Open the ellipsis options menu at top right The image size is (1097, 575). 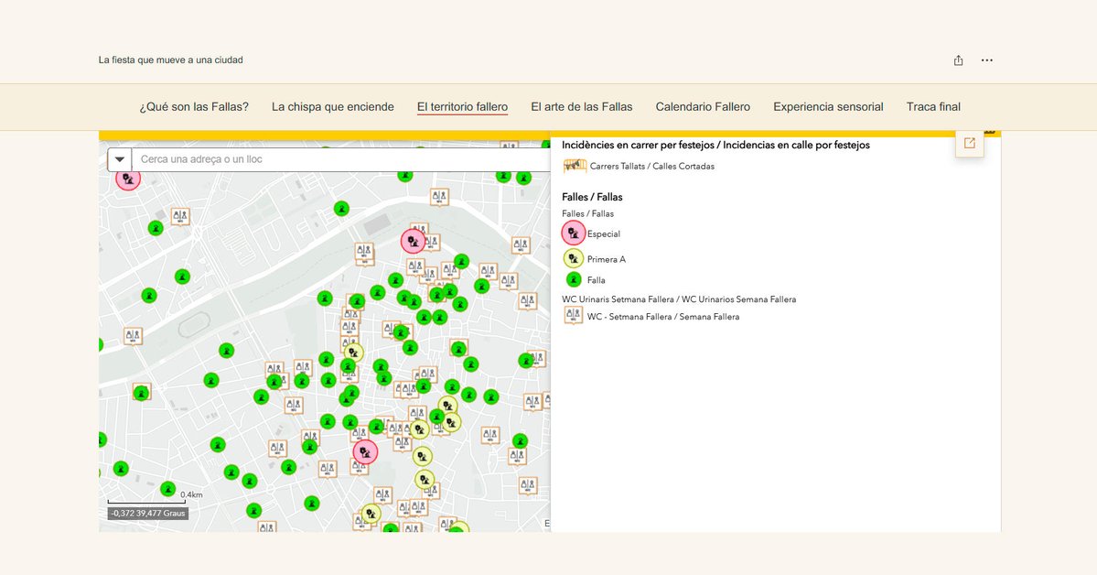coord(986,60)
